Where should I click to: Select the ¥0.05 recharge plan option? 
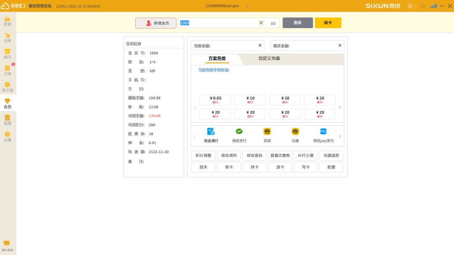click(x=215, y=99)
